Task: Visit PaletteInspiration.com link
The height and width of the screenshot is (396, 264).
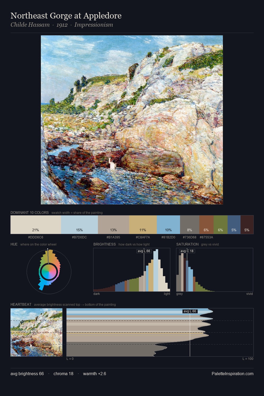Action: tap(233, 374)
